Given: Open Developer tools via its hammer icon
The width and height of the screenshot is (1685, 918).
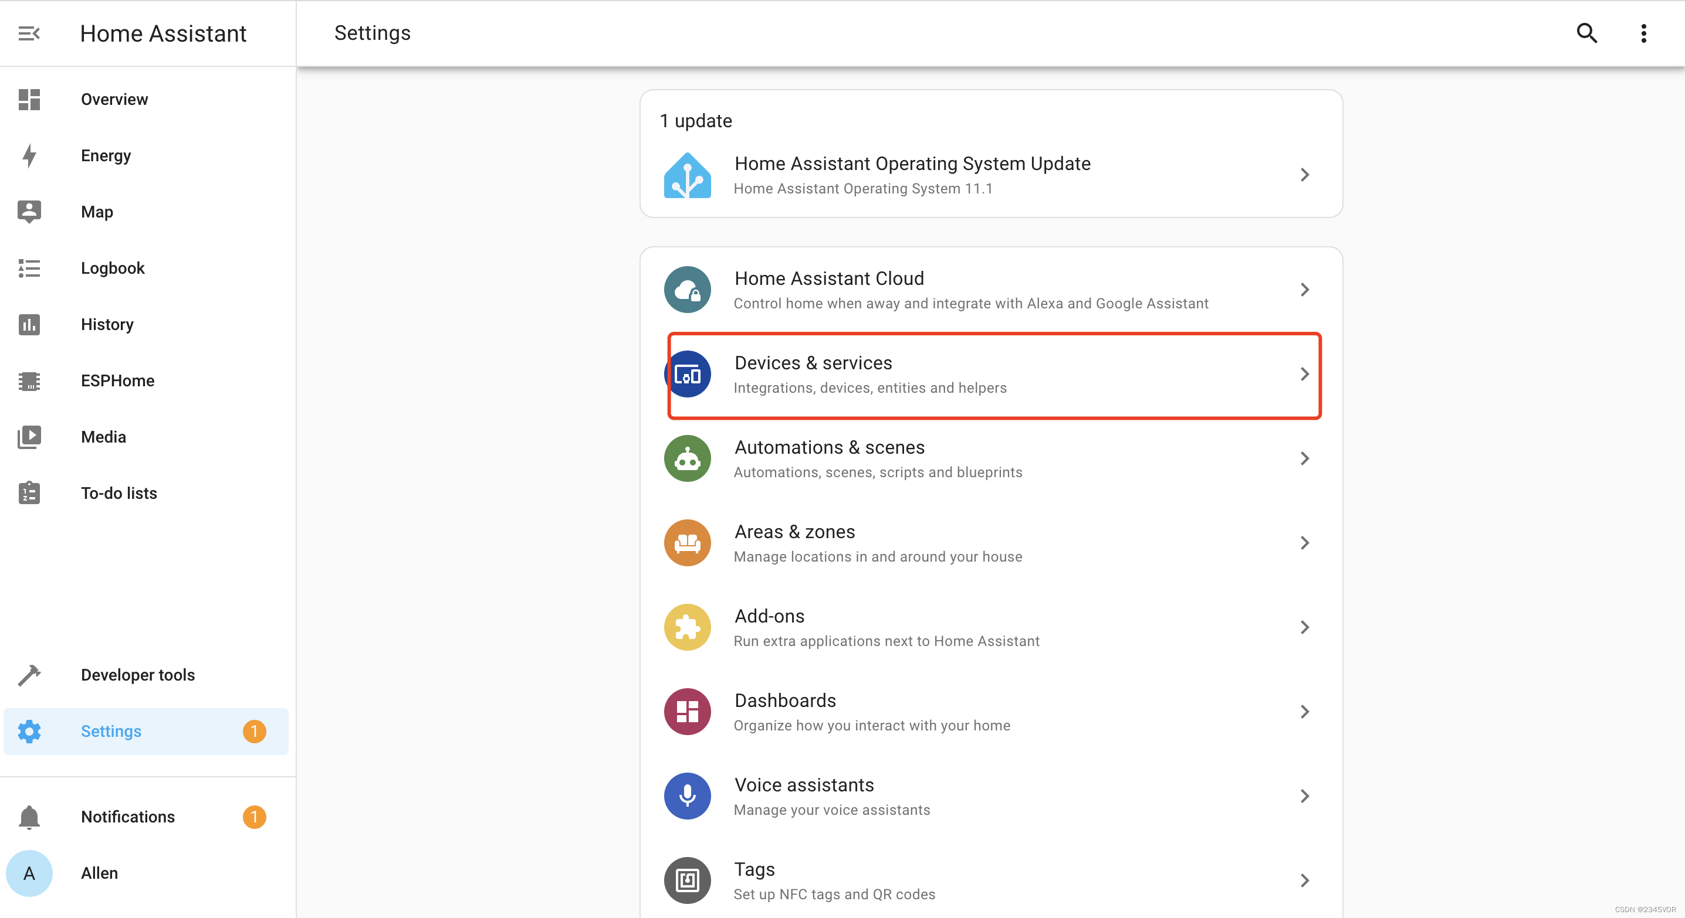Looking at the screenshot, I should point(29,675).
